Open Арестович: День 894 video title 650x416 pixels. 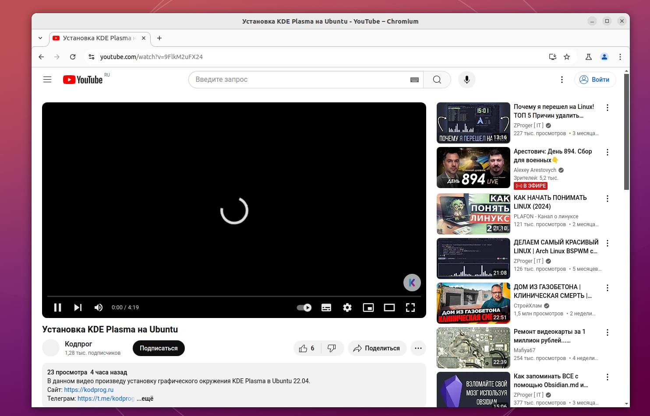point(553,156)
